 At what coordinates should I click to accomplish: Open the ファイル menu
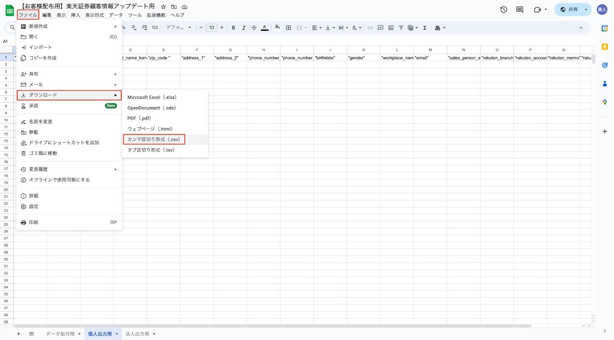[28, 15]
